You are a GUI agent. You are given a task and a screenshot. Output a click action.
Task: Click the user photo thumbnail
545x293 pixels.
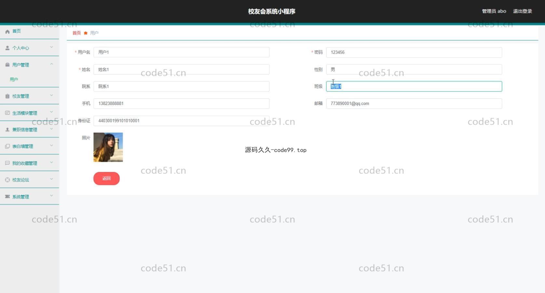(x=108, y=147)
